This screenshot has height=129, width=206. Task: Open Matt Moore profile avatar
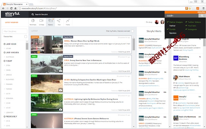176,78
